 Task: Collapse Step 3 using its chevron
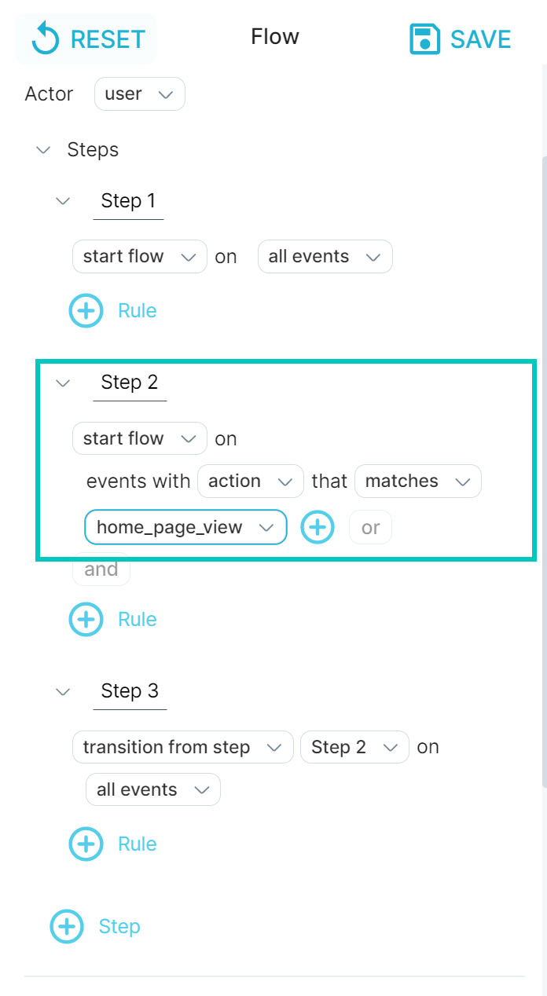point(63,692)
